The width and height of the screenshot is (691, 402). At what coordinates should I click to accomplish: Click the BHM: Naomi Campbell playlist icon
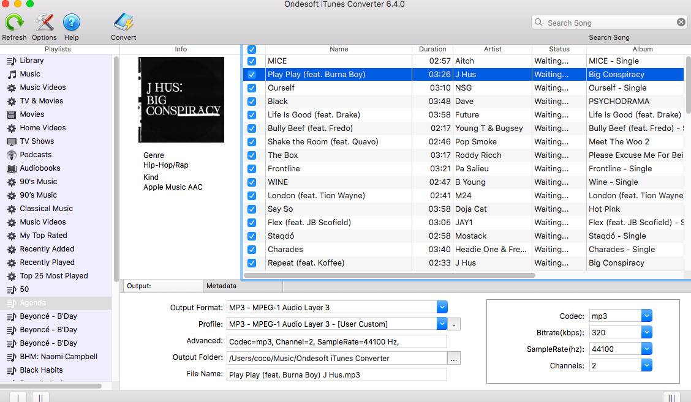[x=12, y=357]
